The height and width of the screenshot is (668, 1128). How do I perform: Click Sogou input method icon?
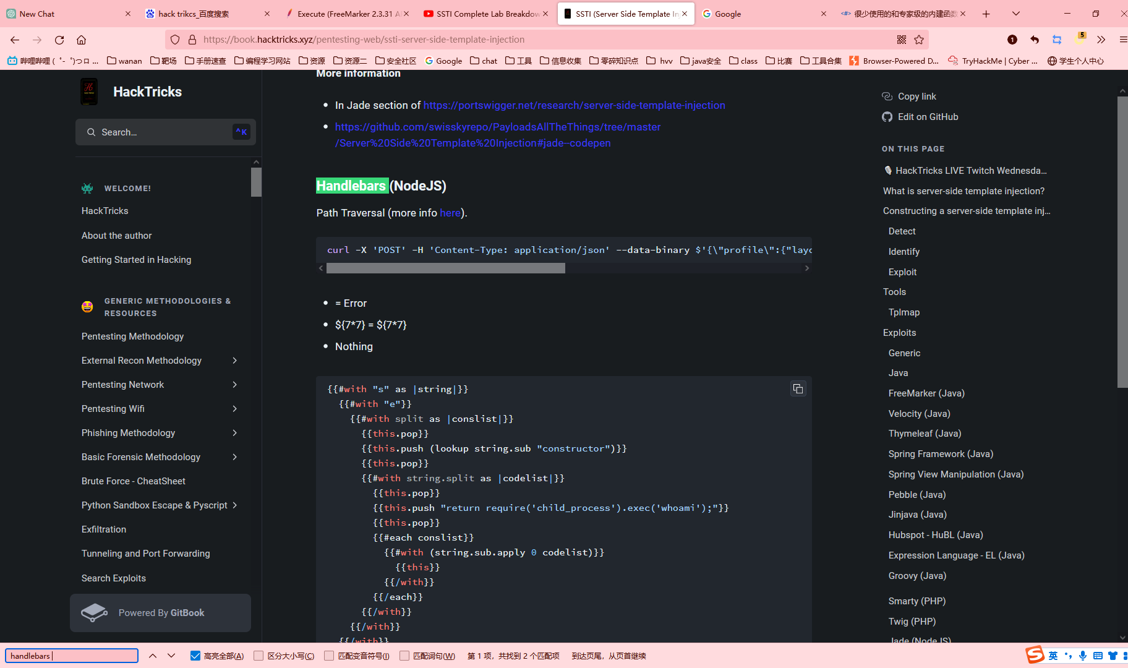pyautogui.click(x=1035, y=655)
